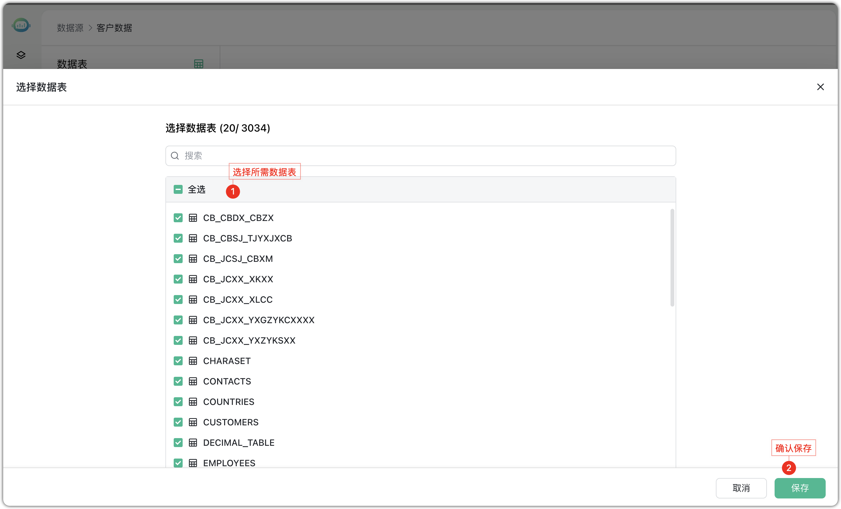Click the table icon beside DECIMAL_TABLE
The width and height of the screenshot is (841, 509).
(193, 443)
